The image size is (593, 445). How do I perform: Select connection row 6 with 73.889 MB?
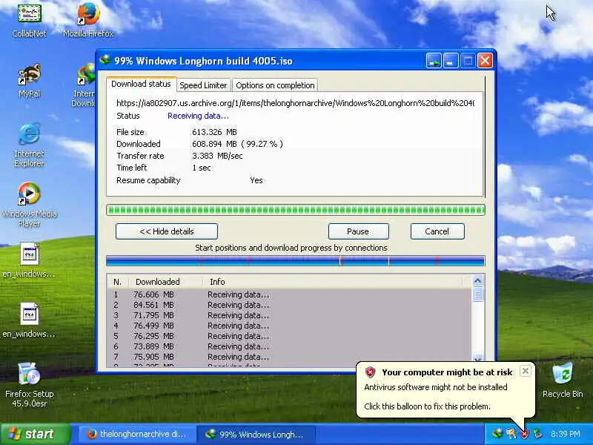[x=289, y=346]
